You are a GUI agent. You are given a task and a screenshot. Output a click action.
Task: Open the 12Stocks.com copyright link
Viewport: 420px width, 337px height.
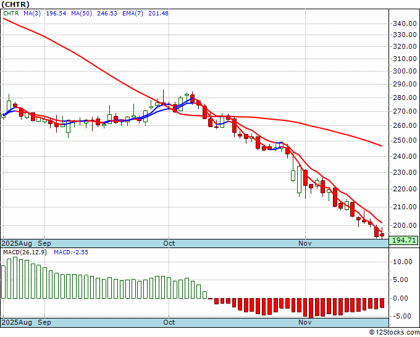coord(394,333)
